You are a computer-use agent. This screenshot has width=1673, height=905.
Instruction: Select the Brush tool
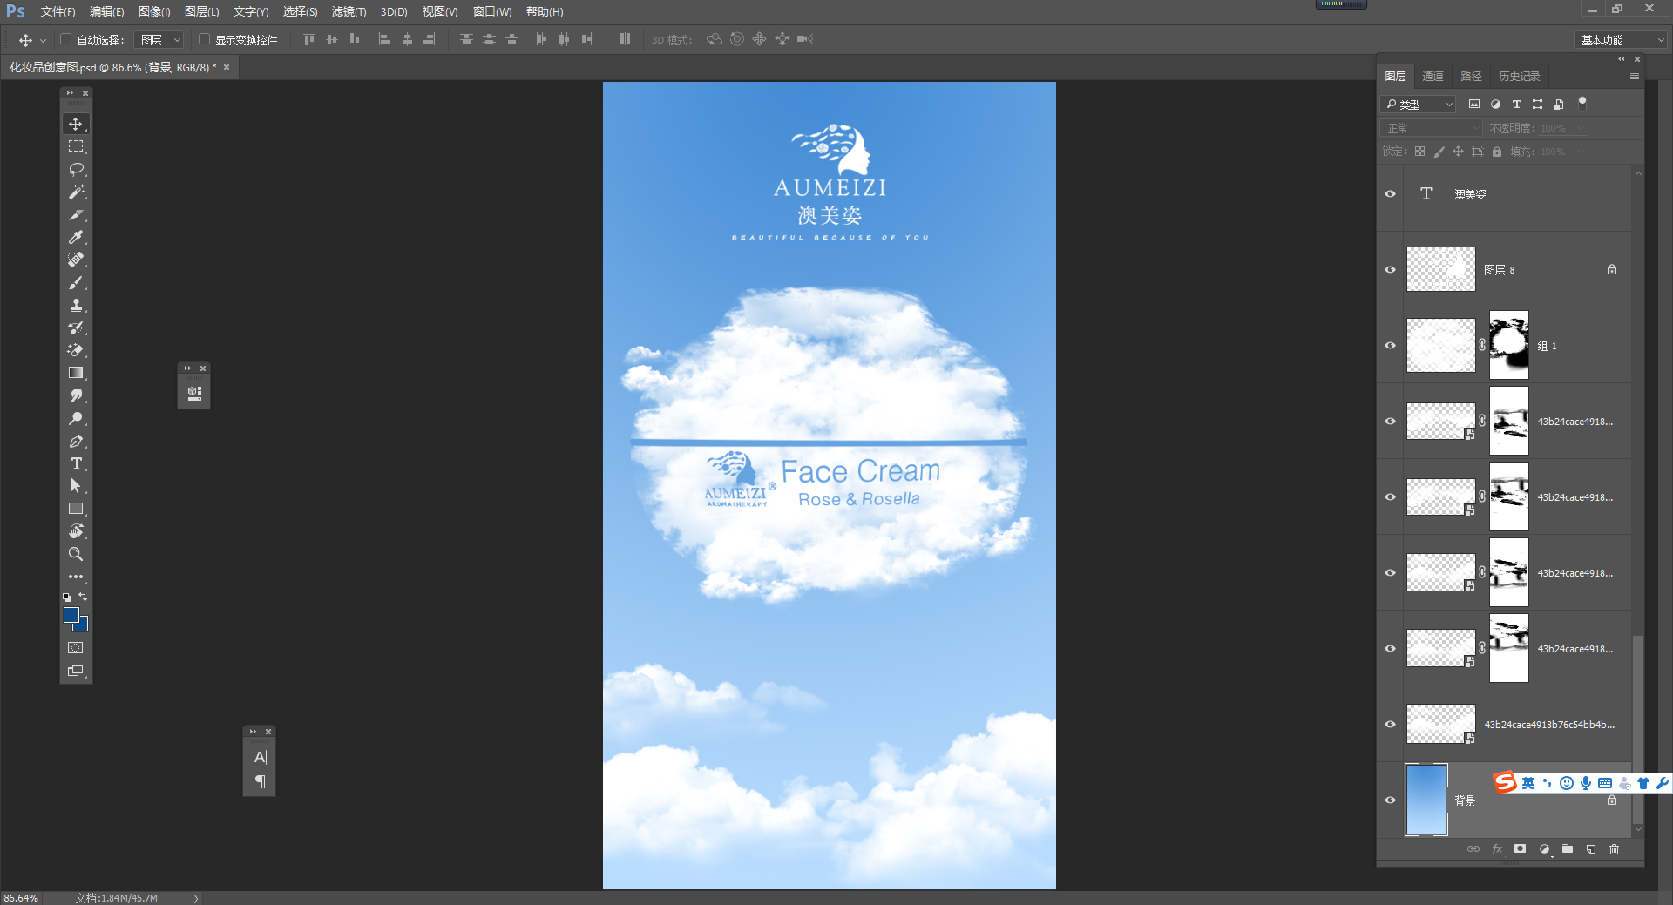76,282
